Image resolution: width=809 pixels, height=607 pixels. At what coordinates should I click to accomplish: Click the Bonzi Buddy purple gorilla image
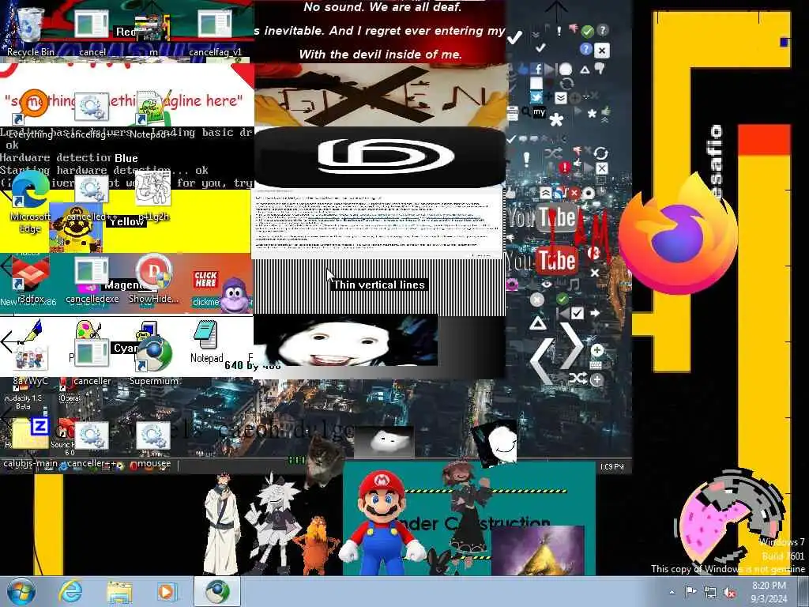coord(235,296)
